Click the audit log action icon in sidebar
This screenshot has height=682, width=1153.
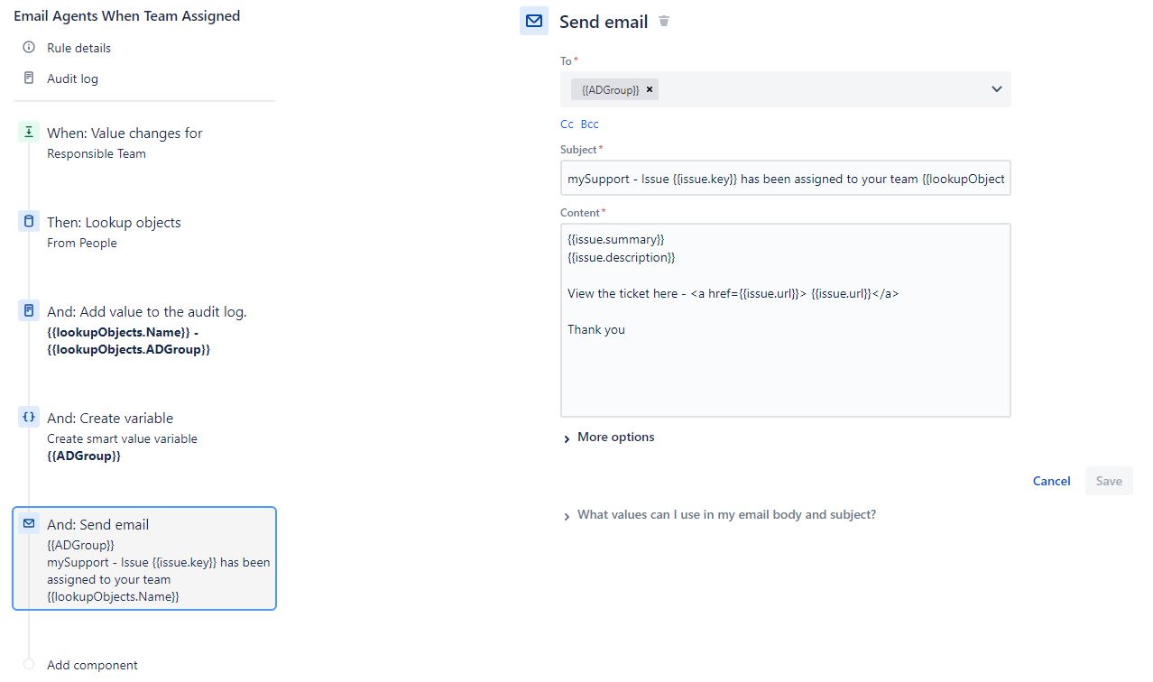pyautogui.click(x=28, y=310)
